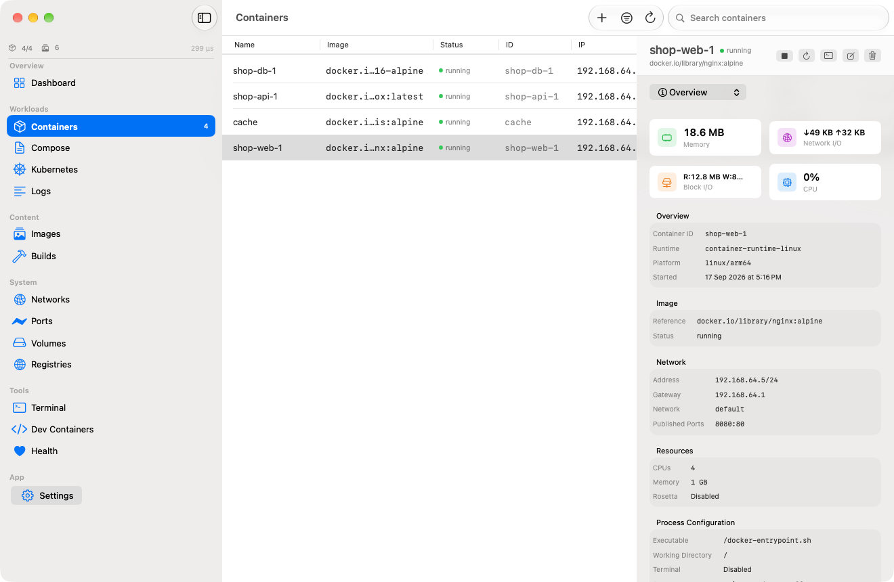The height and width of the screenshot is (582, 894).
Task: Select the shop-db-1 container row
Action: point(429,70)
